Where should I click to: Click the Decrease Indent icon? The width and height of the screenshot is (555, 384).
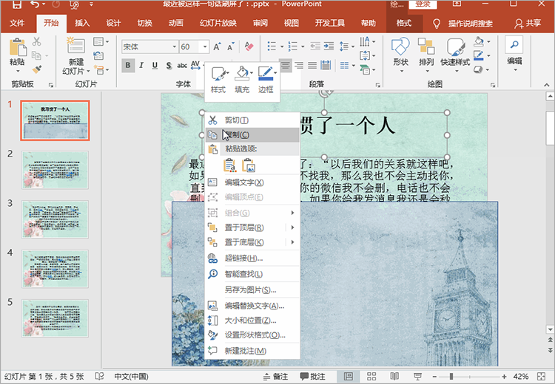315,47
